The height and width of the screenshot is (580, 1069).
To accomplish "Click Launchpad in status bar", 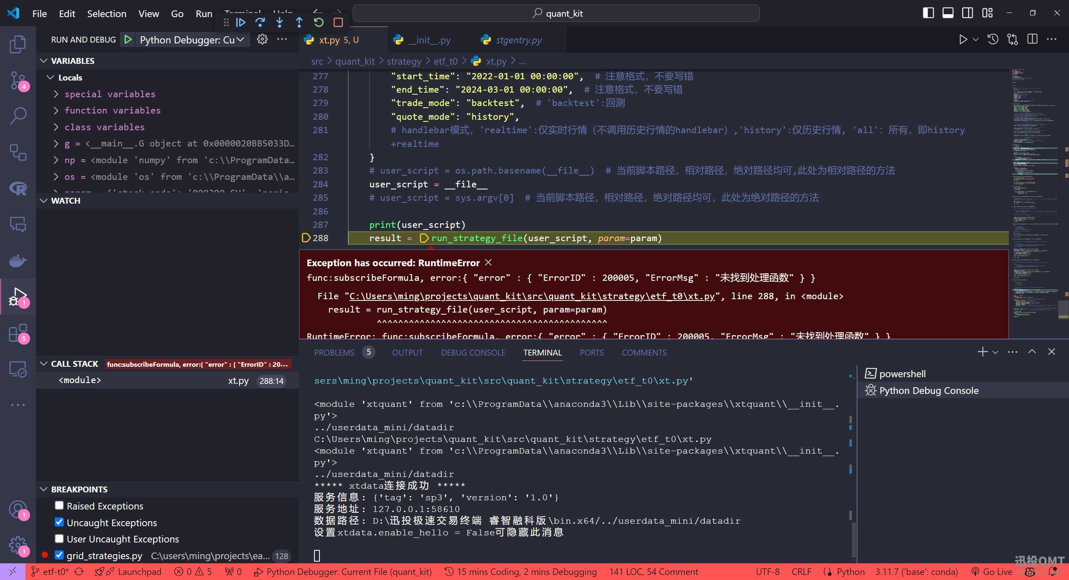I will [x=128, y=572].
